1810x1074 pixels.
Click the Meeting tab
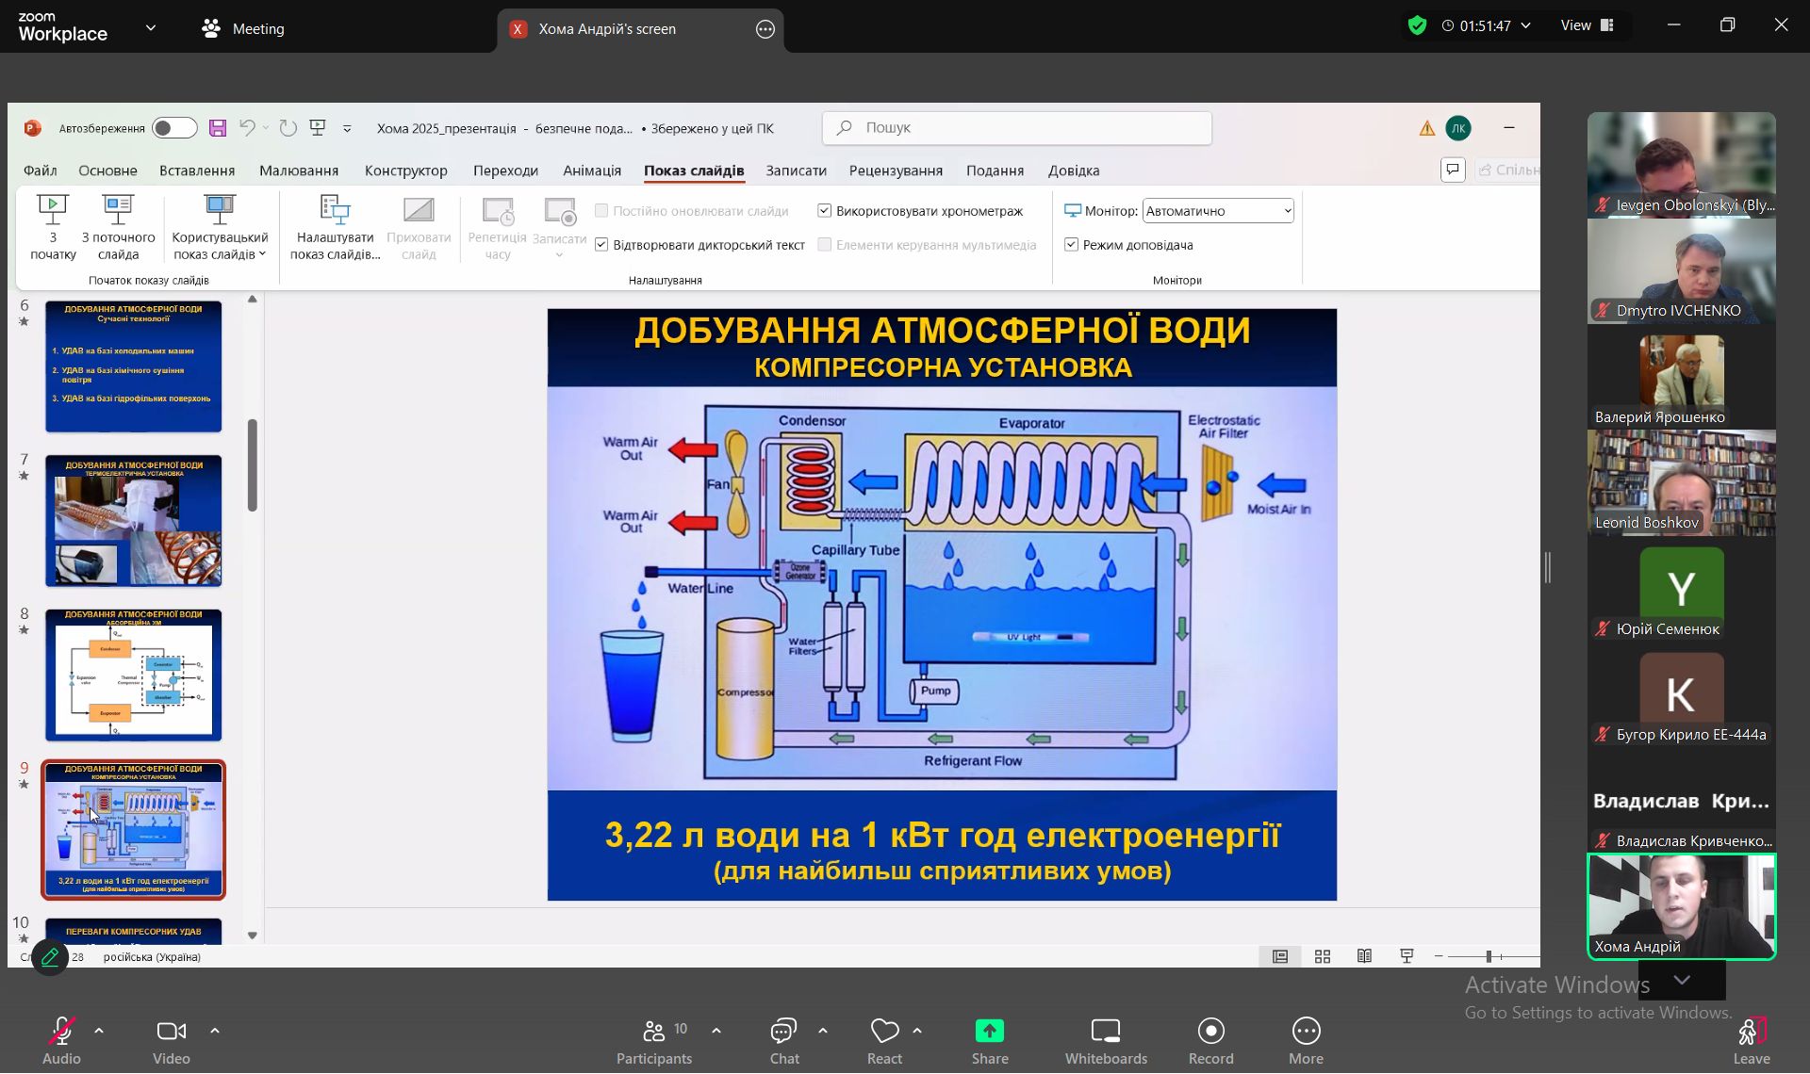tap(243, 29)
